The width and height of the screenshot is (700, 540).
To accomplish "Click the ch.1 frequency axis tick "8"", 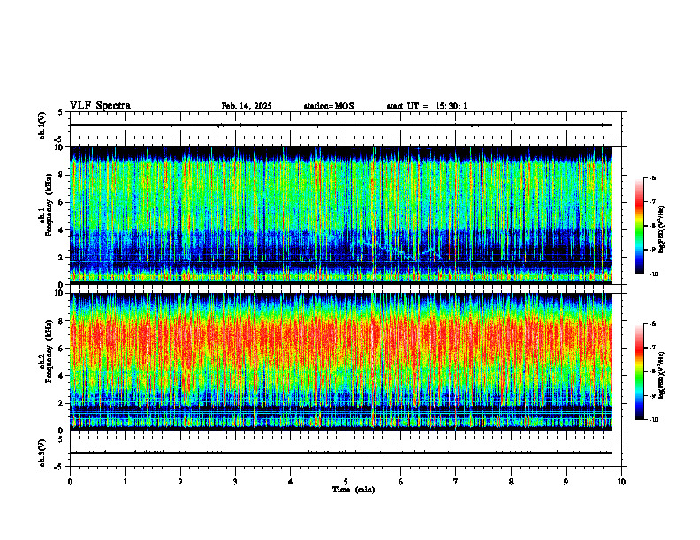I will pos(63,175).
